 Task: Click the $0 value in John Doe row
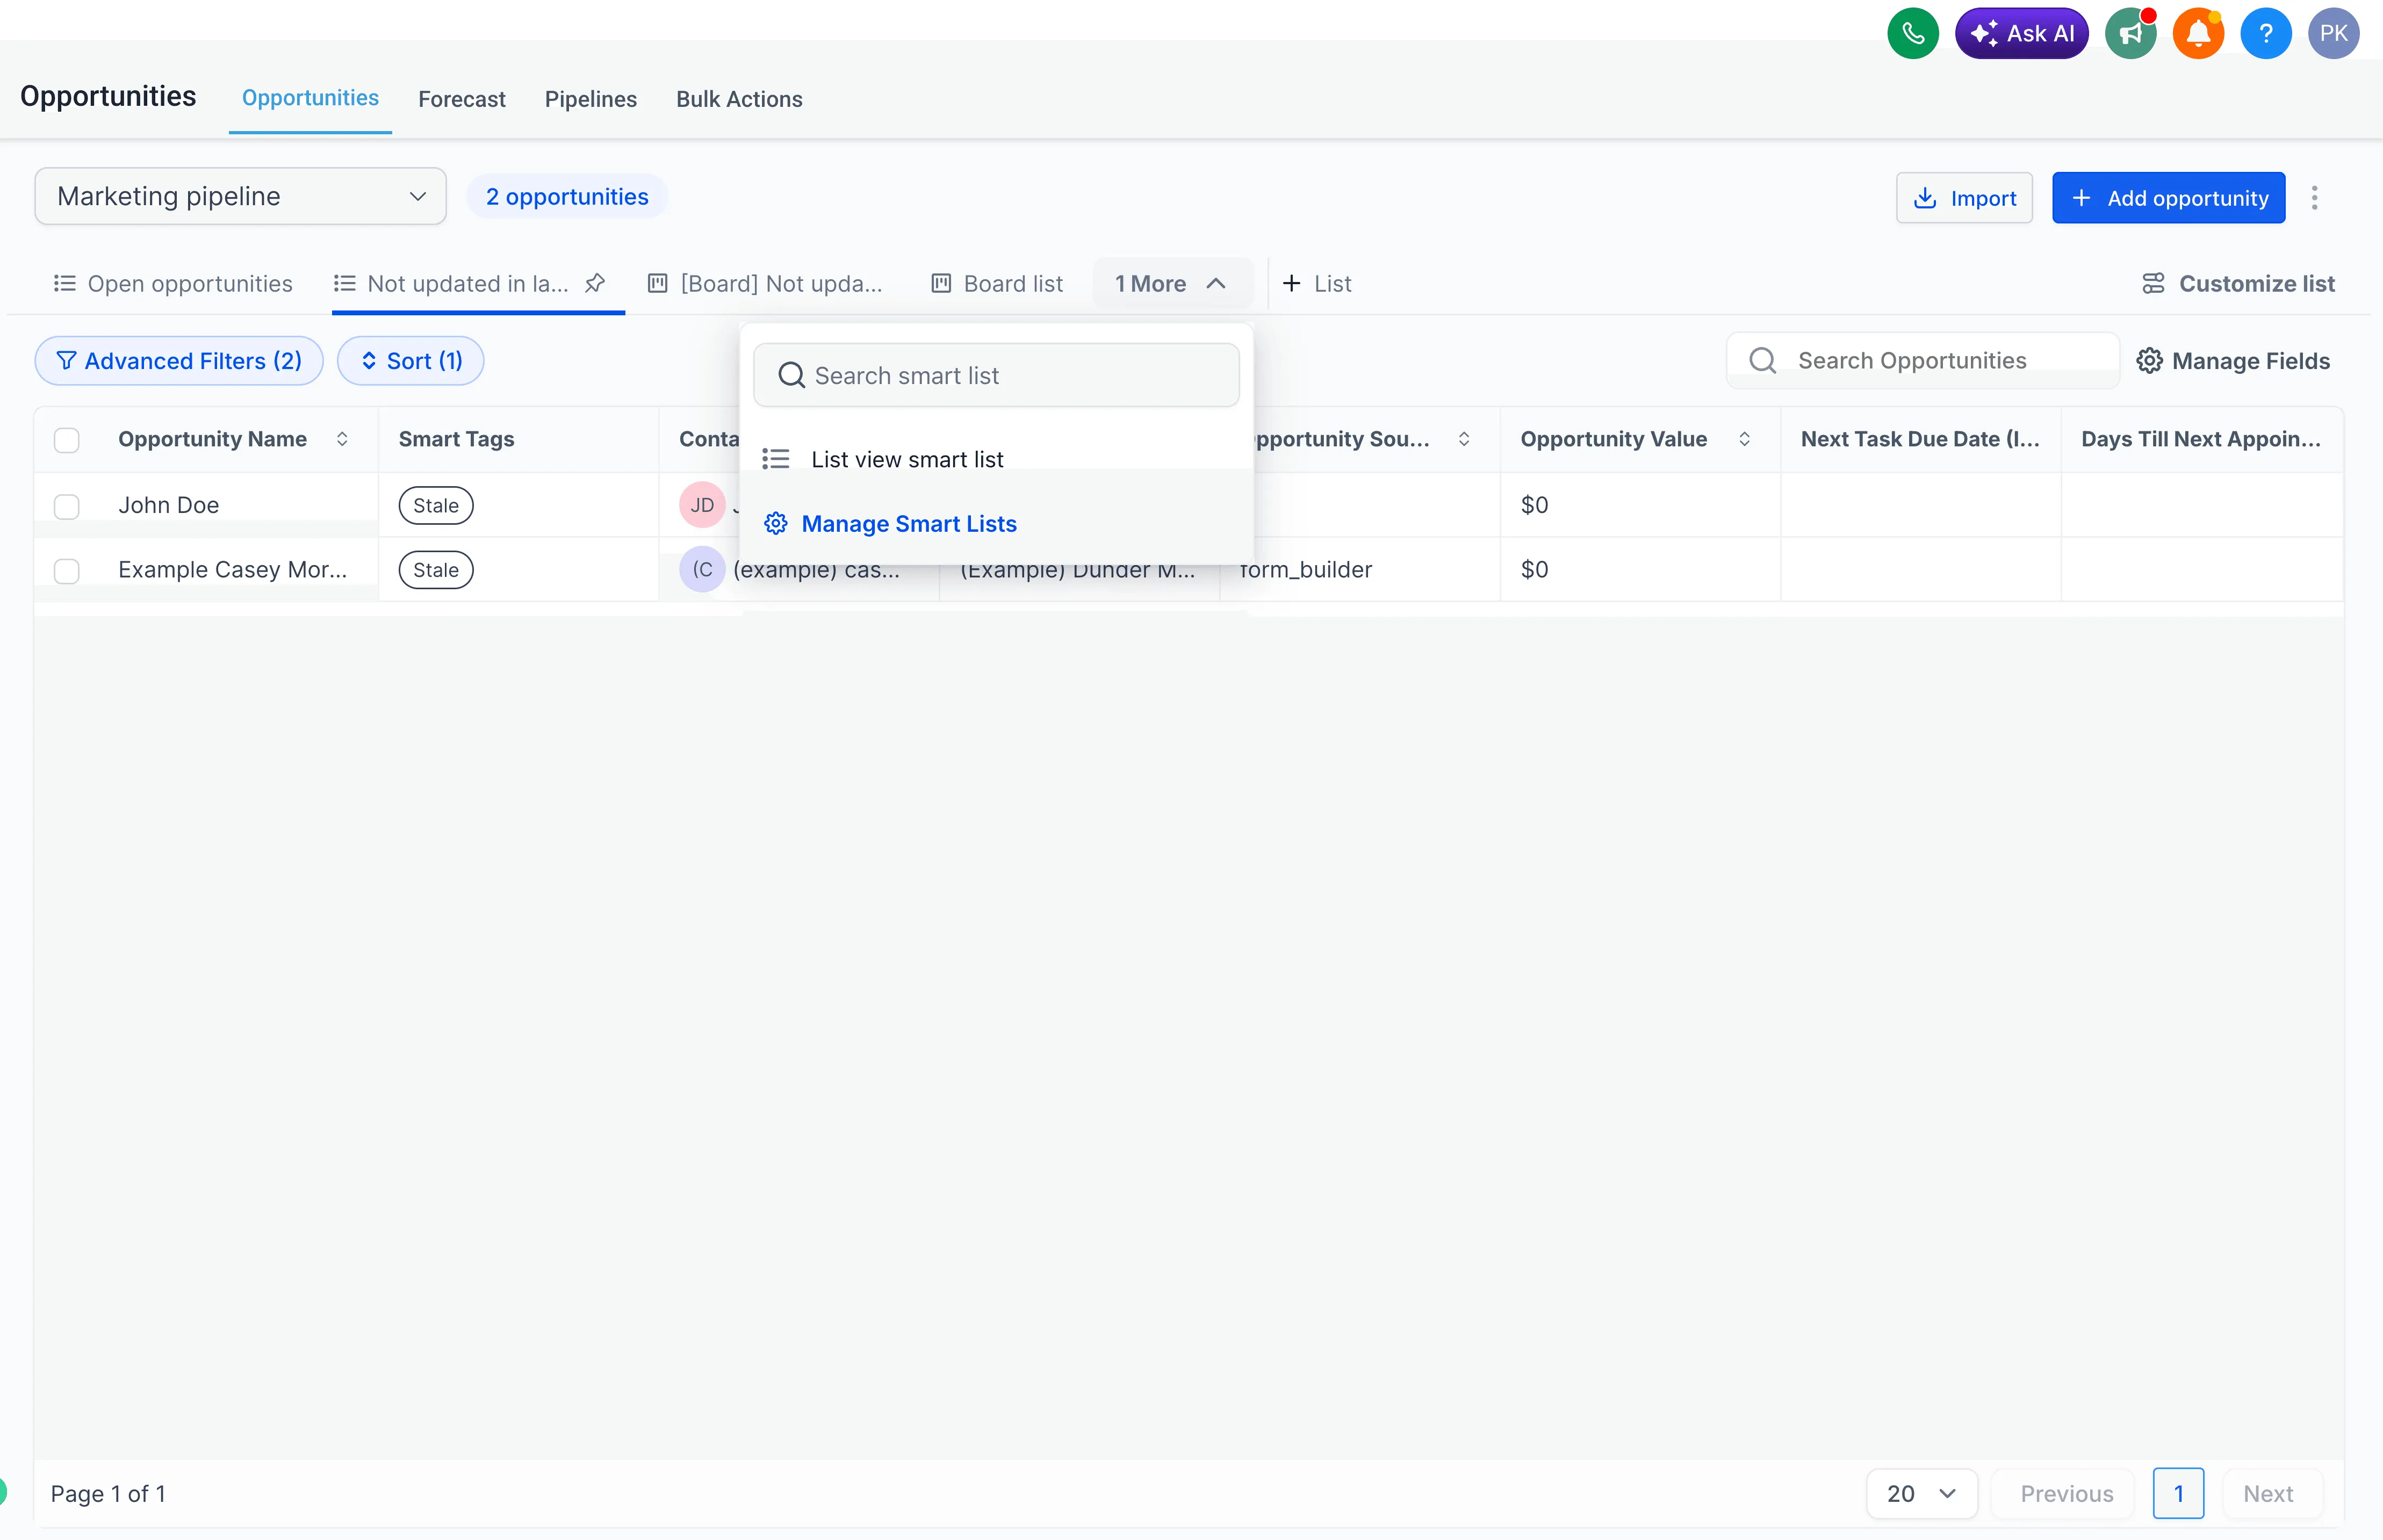click(1534, 505)
